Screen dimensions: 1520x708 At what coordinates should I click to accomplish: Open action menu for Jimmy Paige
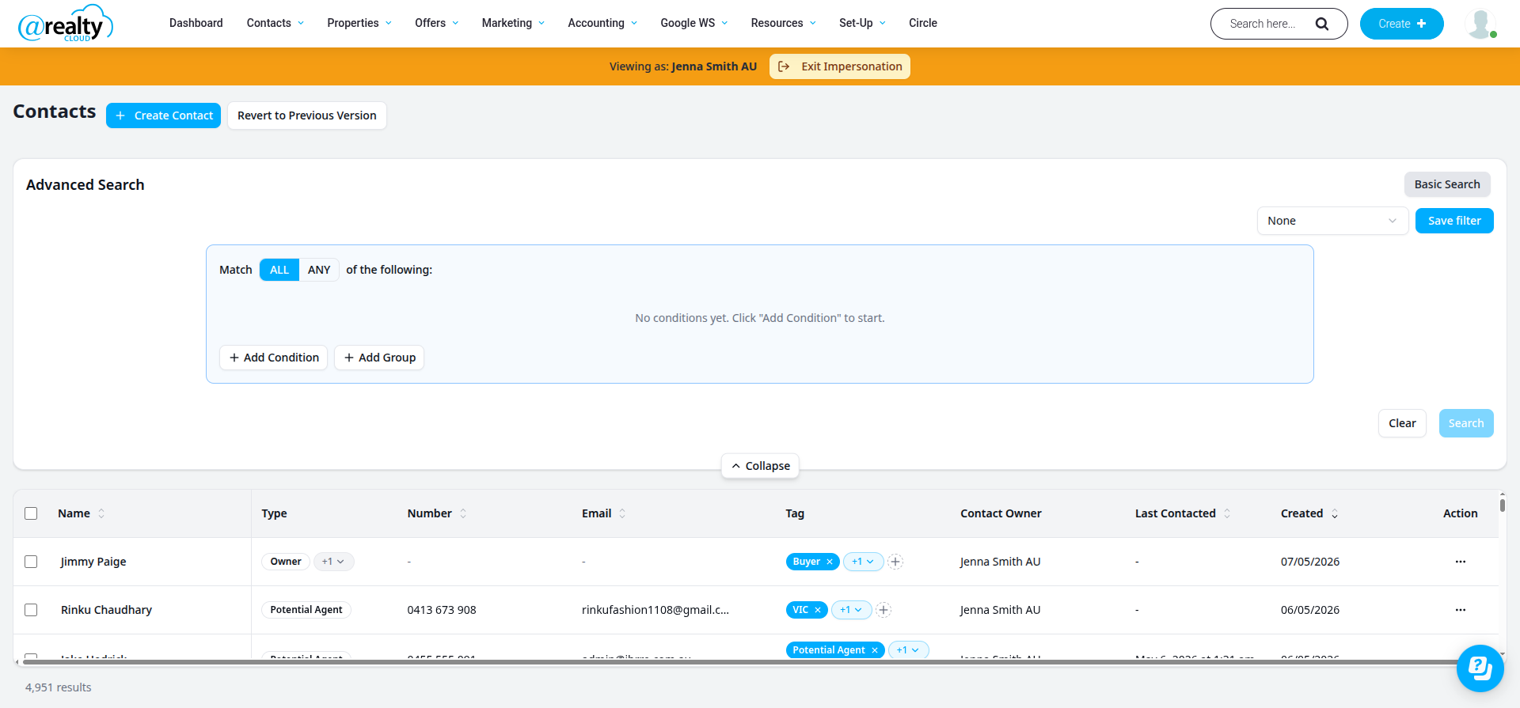[1460, 562]
